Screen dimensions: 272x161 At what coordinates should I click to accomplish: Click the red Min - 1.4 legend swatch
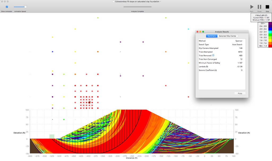(x=270, y=46)
